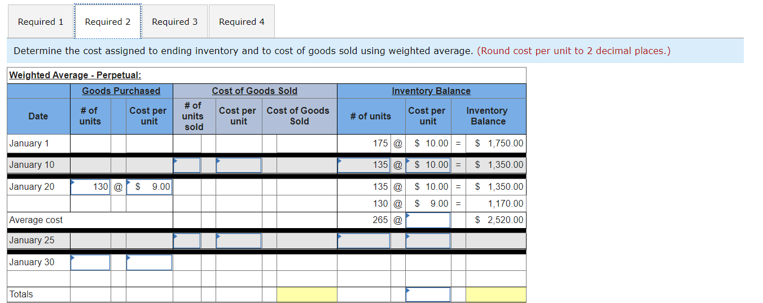Click the Goods Purchased column header
The height and width of the screenshot is (303, 763).
[121, 91]
